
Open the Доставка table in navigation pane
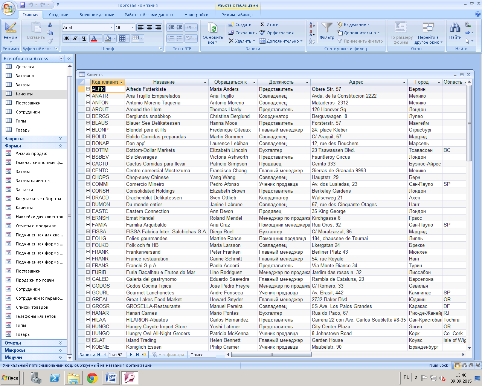point(25,67)
